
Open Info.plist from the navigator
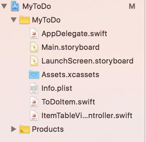click(x=57, y=88)
